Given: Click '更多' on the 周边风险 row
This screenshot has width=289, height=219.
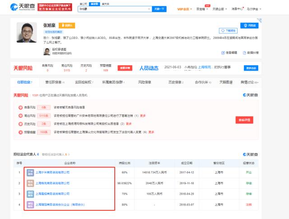Looking at the screenshot, I should tap(143, 116).
